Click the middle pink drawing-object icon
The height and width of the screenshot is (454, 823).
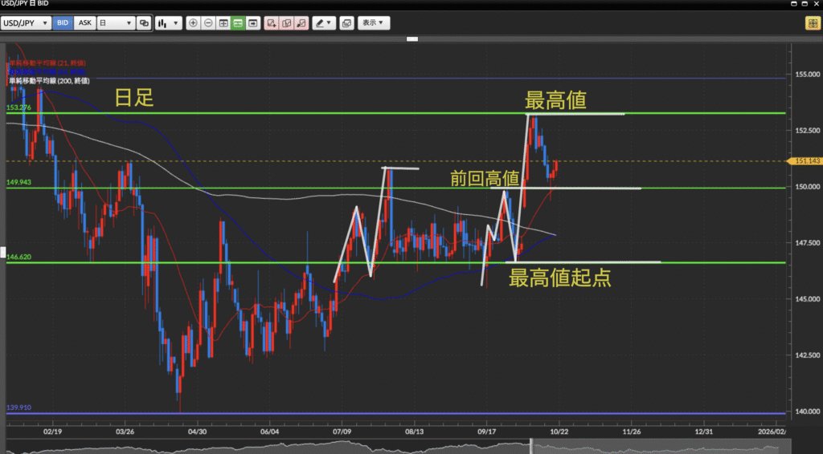coord(286,23)
